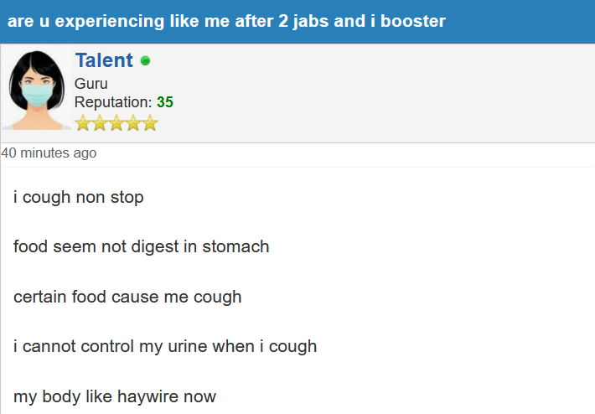Click the 'cannot control my urine' line
Screen dimensions: 595x414
point(165,346)
